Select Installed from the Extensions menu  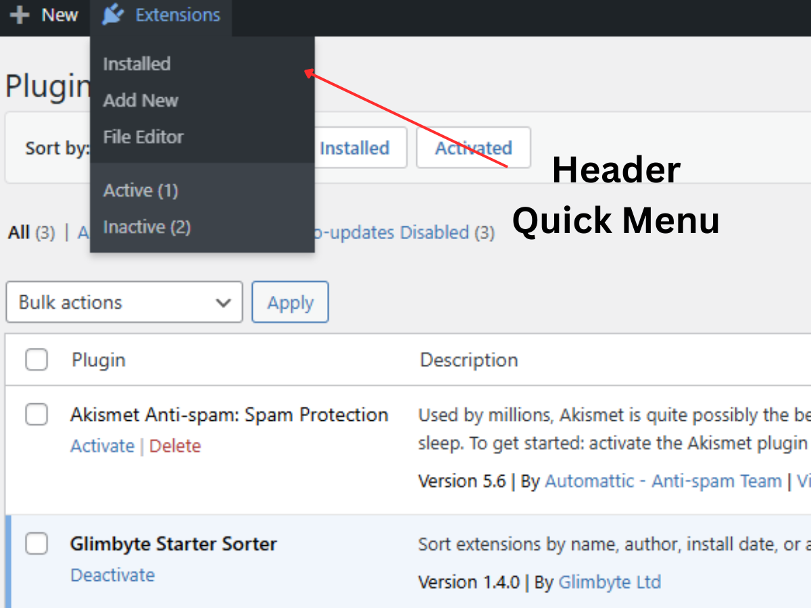point(137,64)
